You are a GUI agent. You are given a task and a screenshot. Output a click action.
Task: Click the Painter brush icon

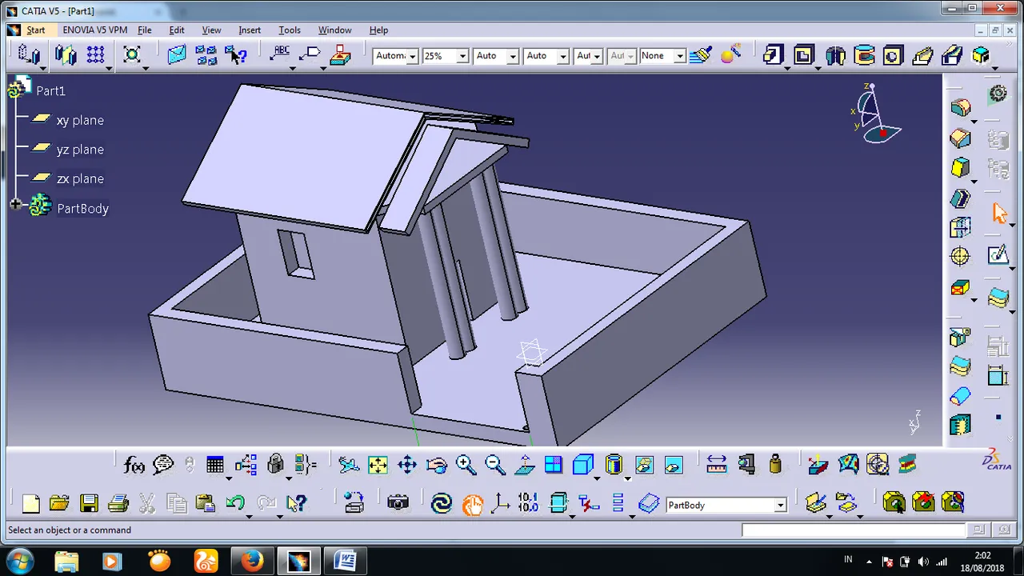tap(701, 55)
